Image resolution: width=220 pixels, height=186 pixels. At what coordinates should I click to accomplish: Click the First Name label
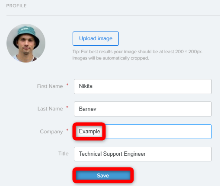tap(50, 86)
